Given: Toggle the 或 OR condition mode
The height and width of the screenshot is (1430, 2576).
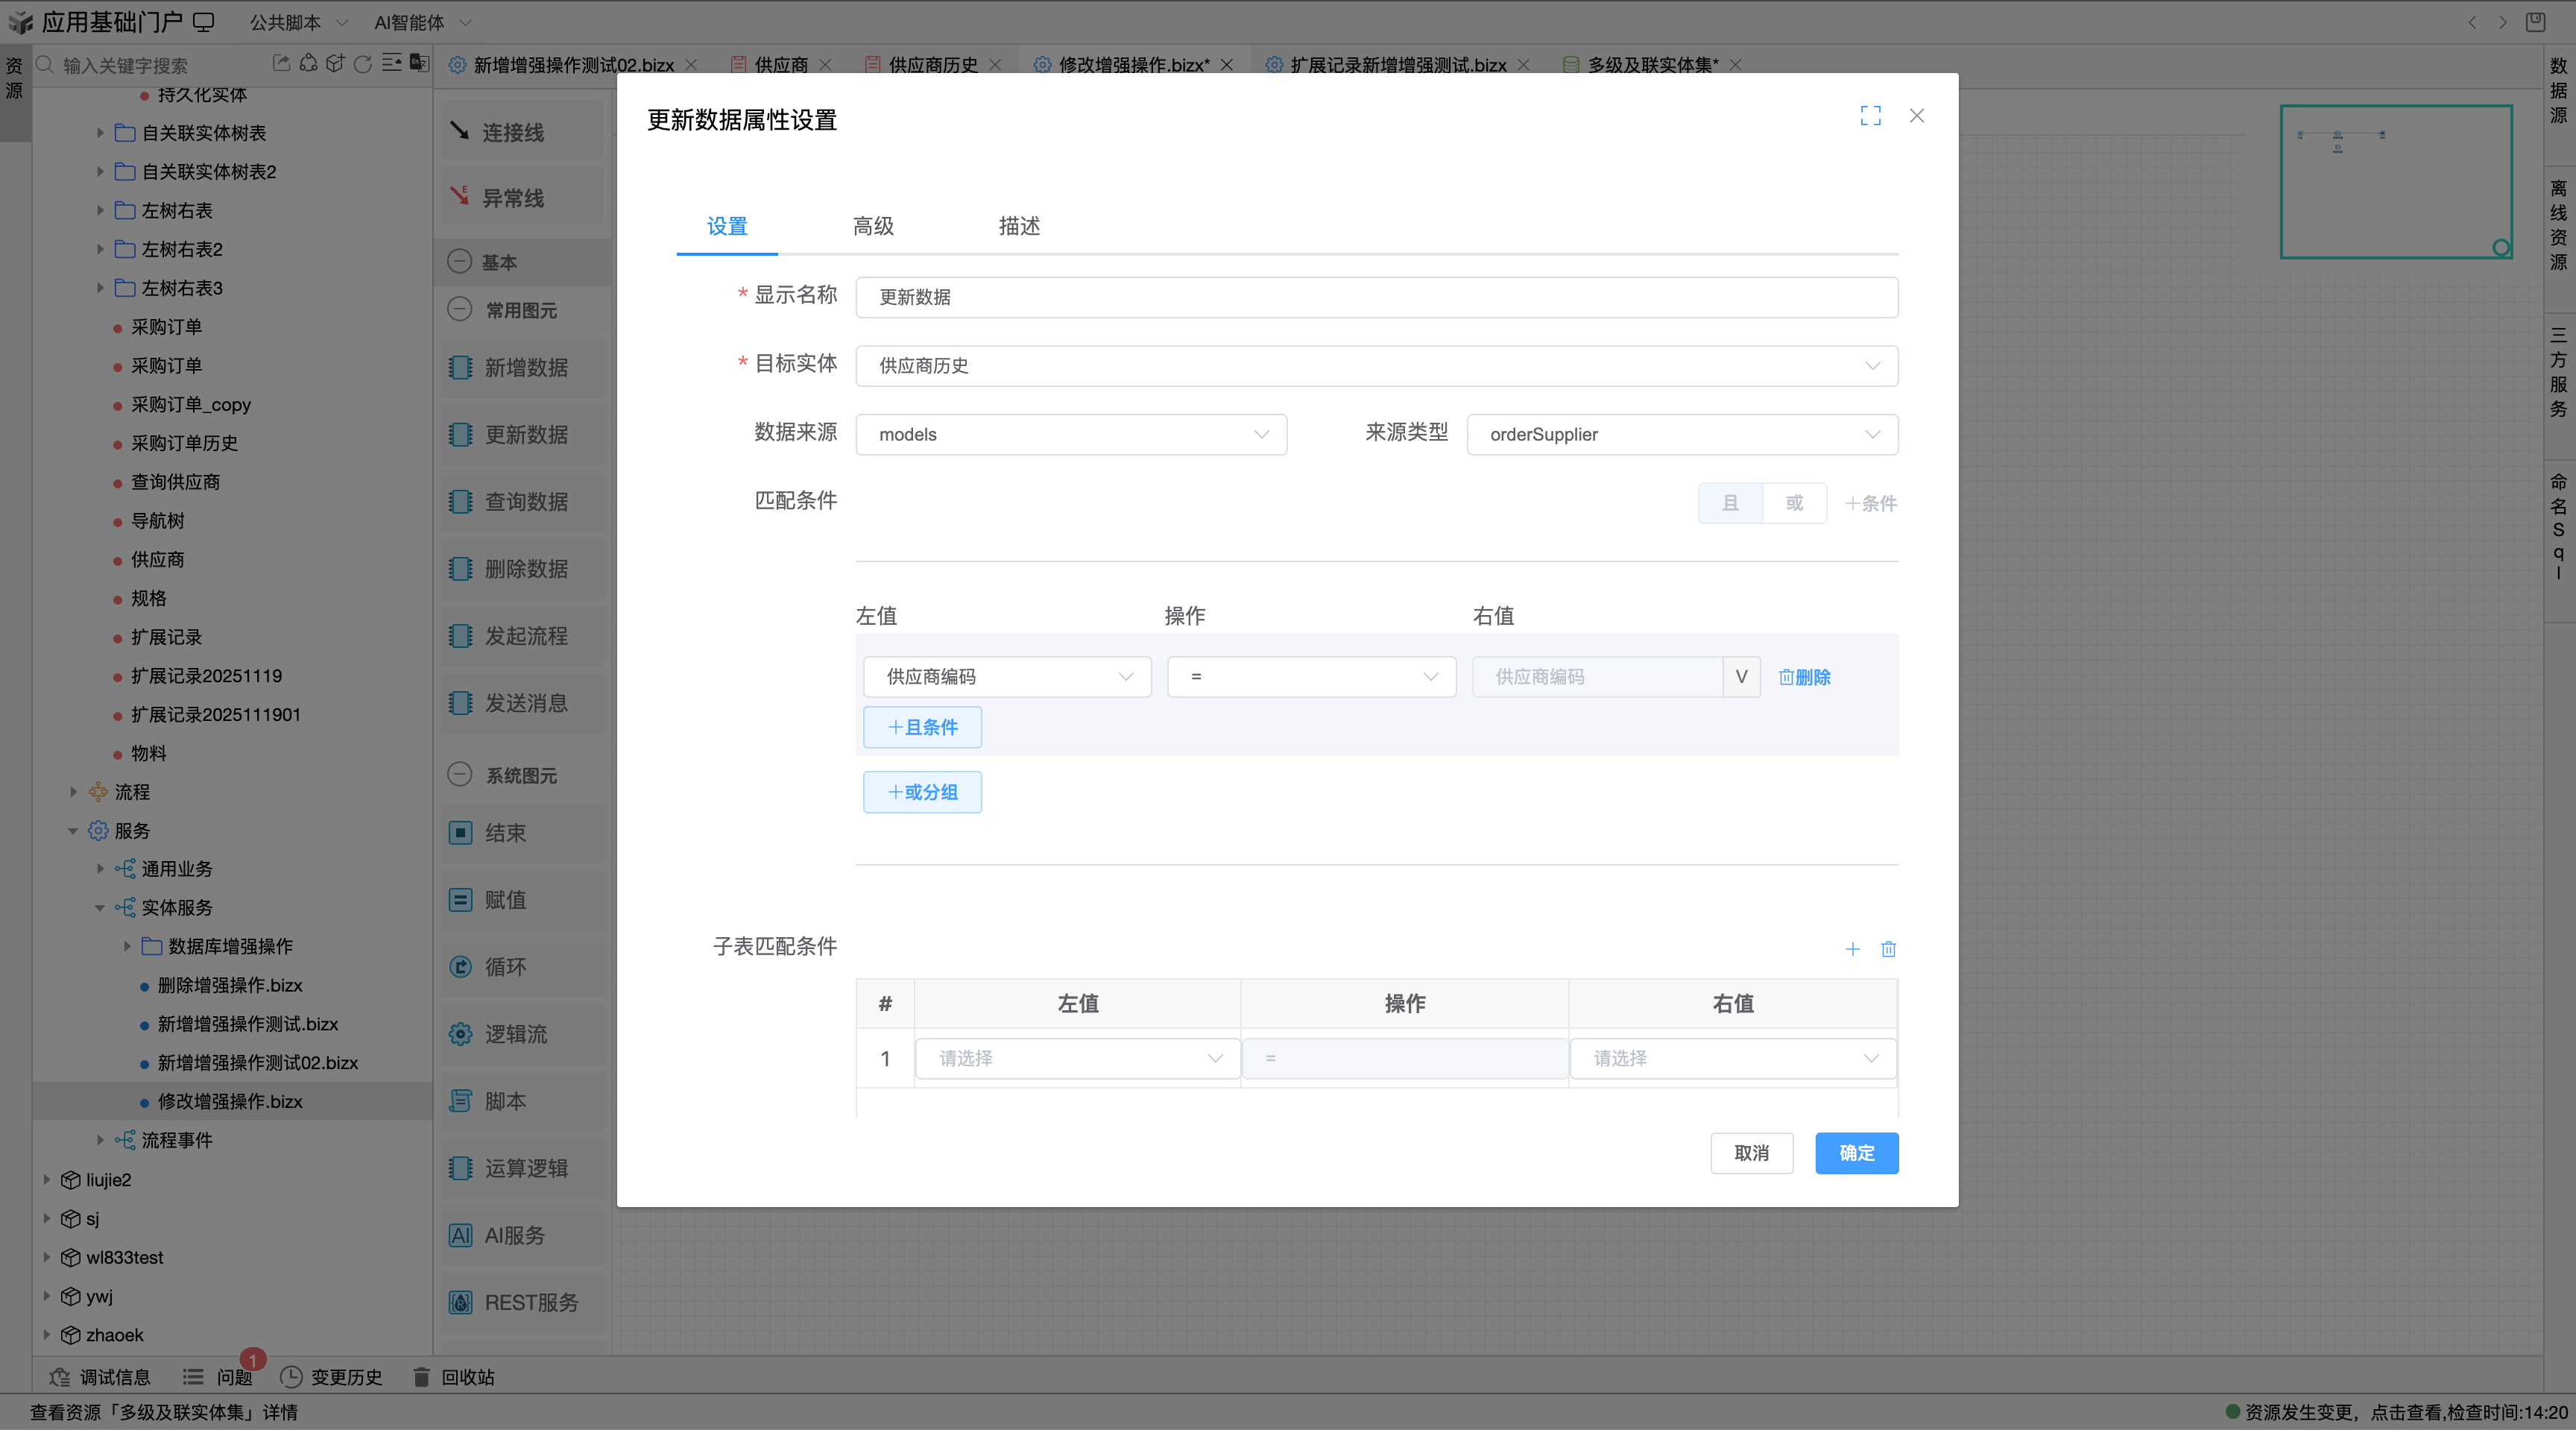Looking at the screenshot, I should point(1794,503).
